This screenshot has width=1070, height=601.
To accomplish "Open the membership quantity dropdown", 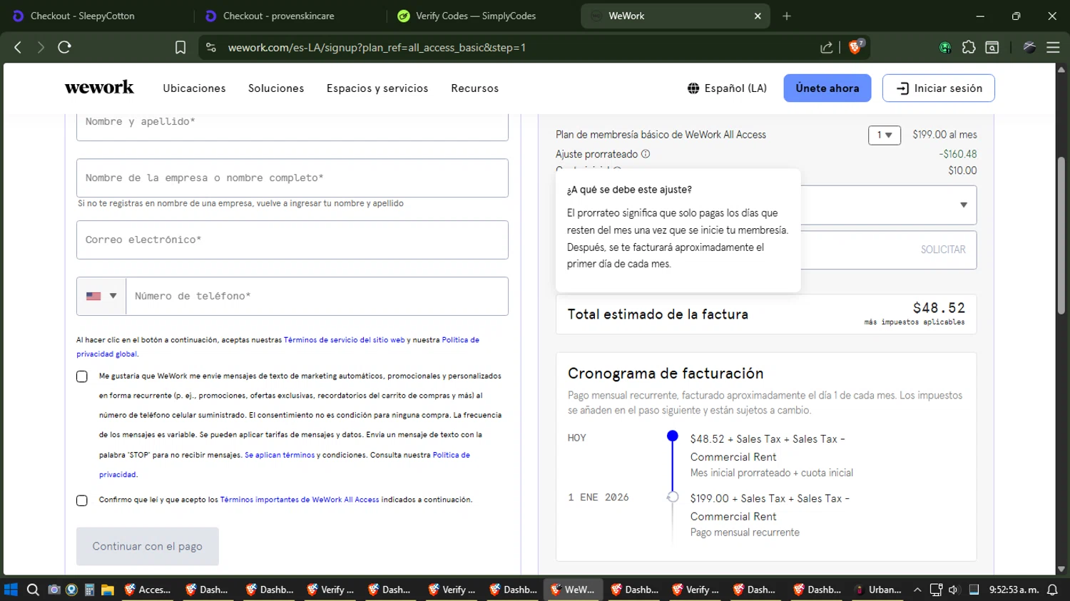I will click(884, 135).
